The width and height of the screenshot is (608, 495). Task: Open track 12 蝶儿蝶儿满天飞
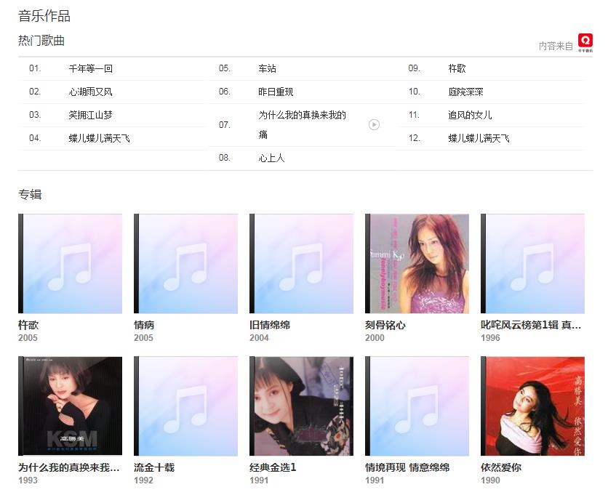[479, 139]
